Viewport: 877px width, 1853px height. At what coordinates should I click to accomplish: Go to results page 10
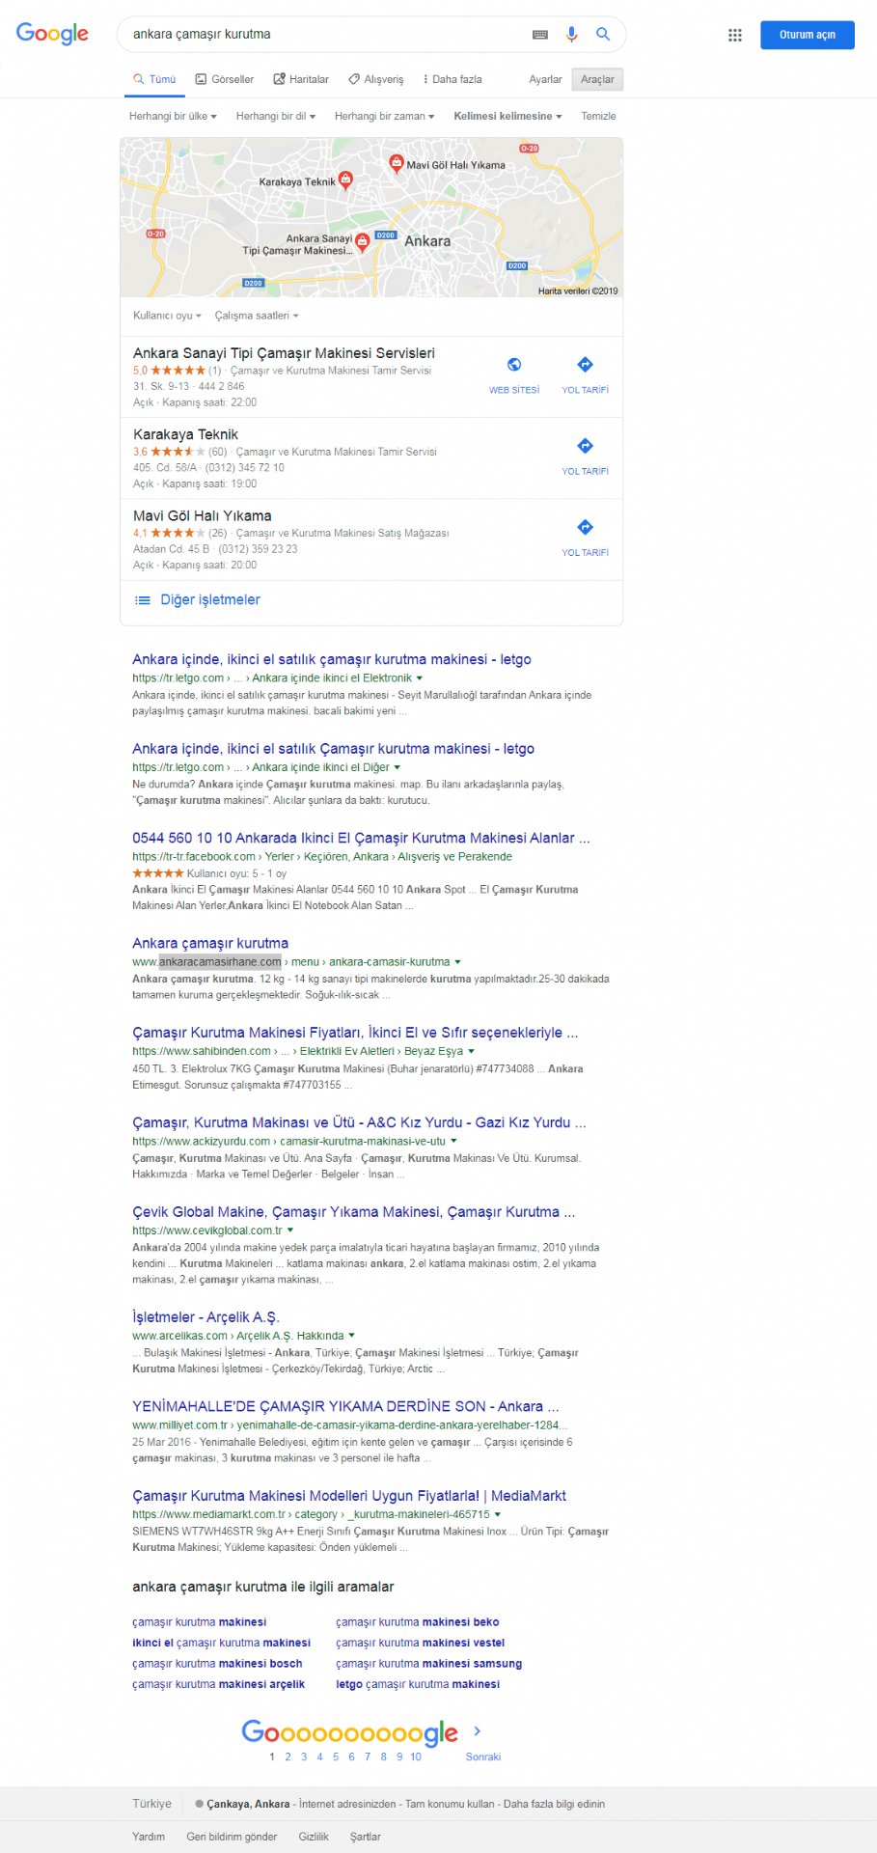[x=416, y=1756]
